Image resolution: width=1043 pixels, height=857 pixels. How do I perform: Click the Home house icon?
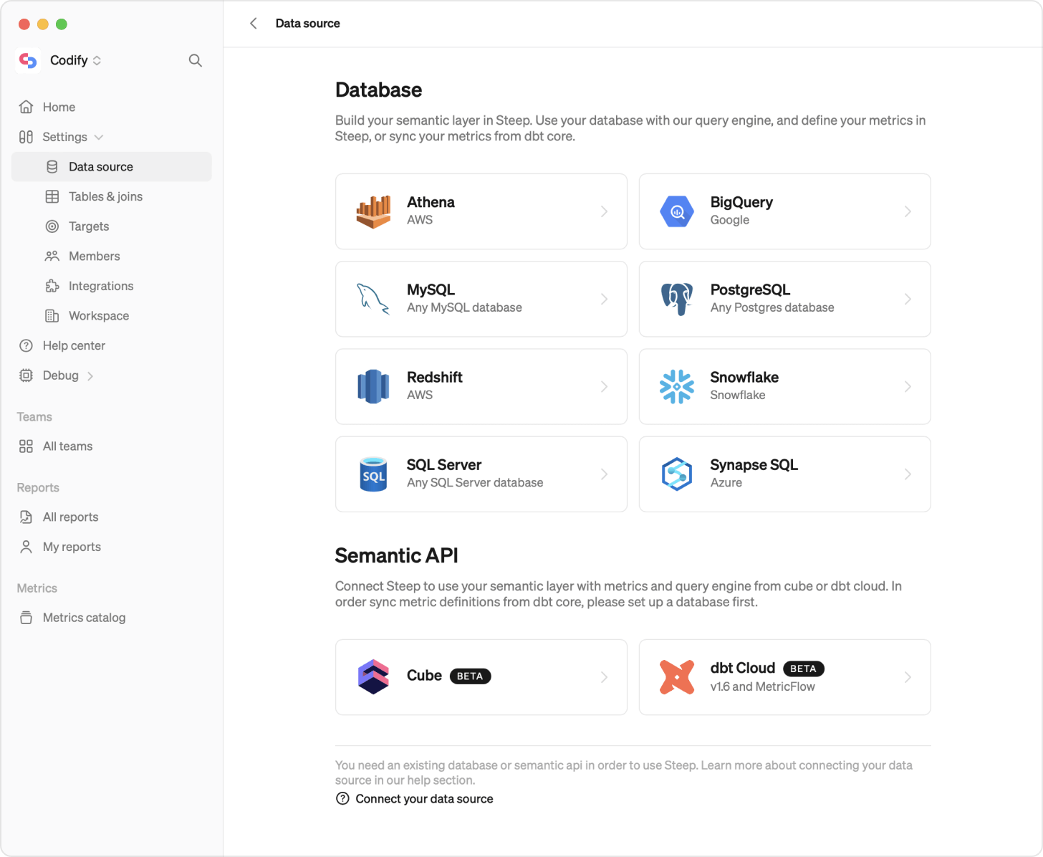tap(27, 107)
